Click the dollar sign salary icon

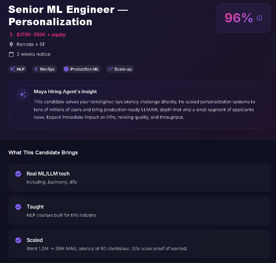coord(11,35)
